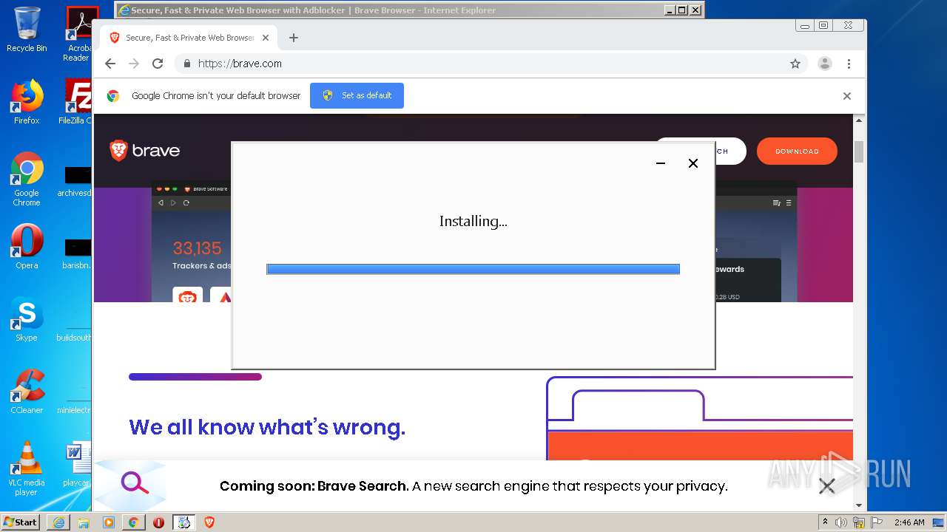Click the taskbar clock 2:46 AM
Screen dimensions: 947x532
(x=909, y=522)
